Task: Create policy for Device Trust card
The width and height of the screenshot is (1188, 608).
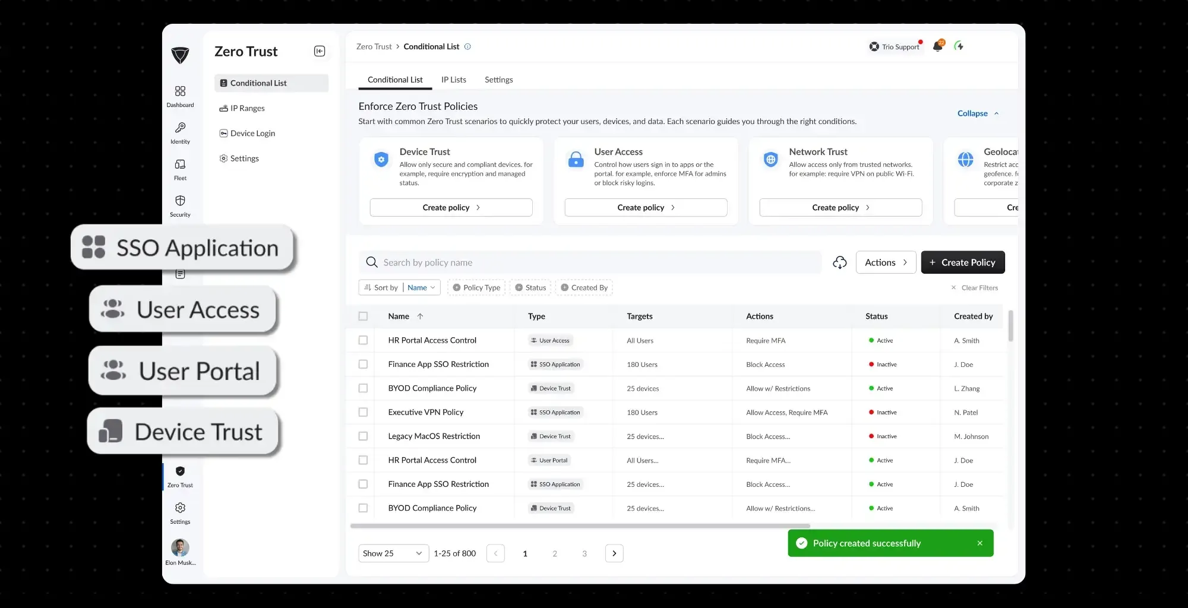Action: [x=451, y=207]
